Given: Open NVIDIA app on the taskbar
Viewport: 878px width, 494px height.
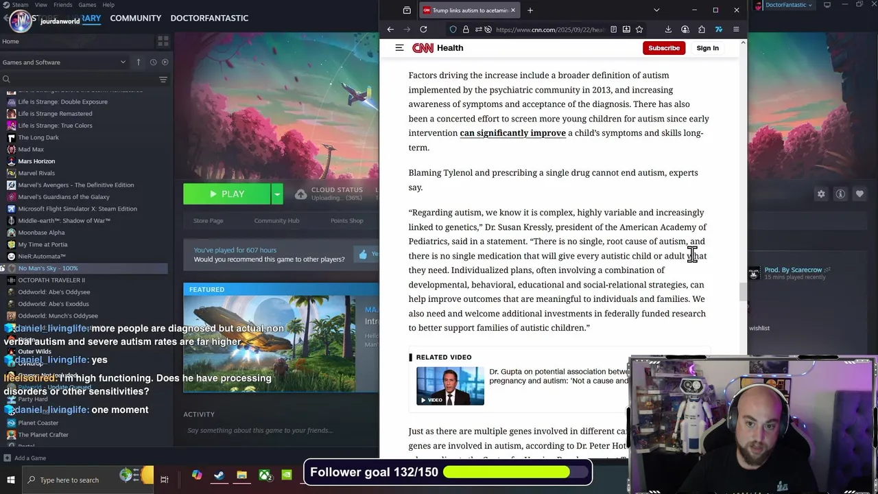Looking at the screenshot, I should [287, 475].
